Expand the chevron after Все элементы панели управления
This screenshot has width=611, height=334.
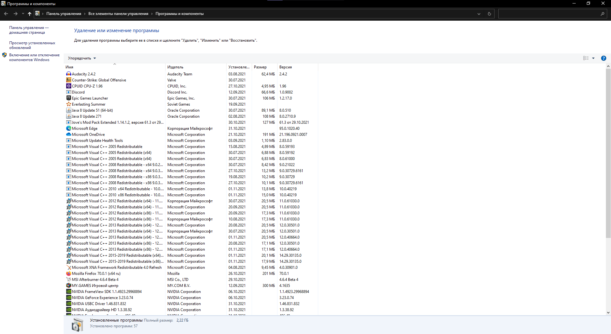click(152, 14)
